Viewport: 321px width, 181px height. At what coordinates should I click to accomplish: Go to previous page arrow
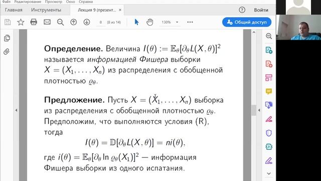tap(74, 22)
